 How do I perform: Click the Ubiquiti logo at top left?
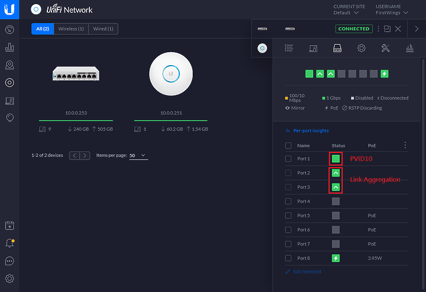(x=9, y=9)
